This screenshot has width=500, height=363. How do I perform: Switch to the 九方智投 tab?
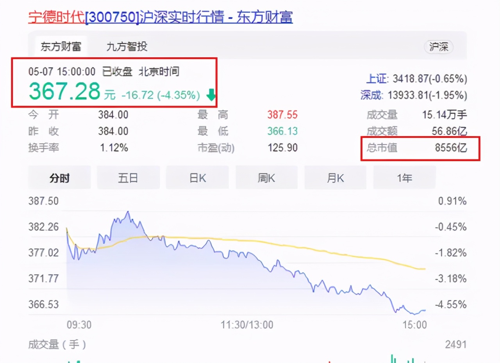pyautogui.click(x=125, y=46)
